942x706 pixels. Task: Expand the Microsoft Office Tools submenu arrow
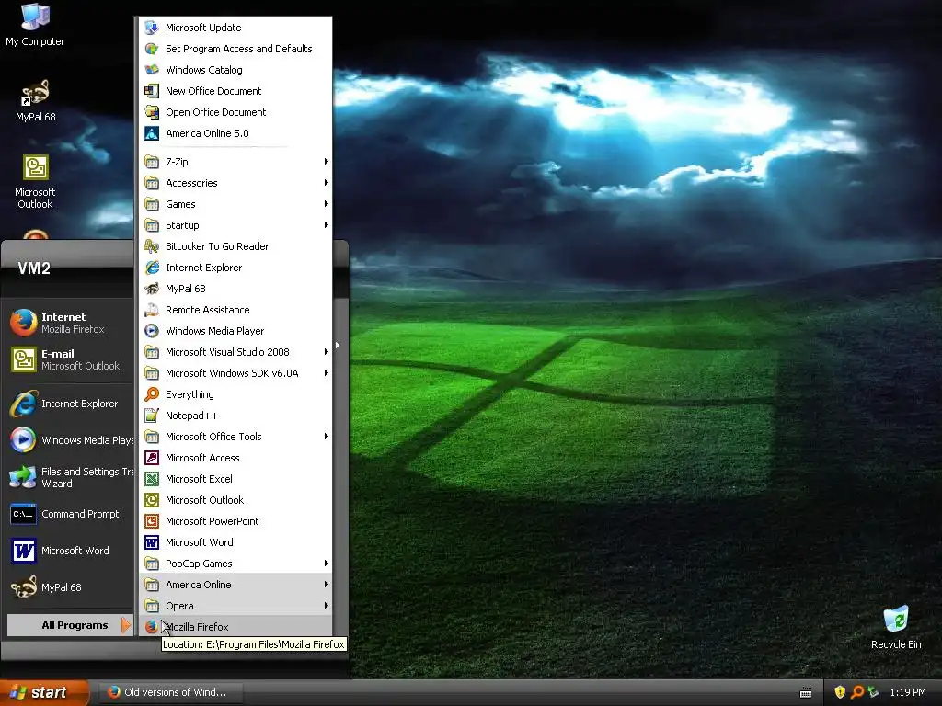click(x=327, y=437)
